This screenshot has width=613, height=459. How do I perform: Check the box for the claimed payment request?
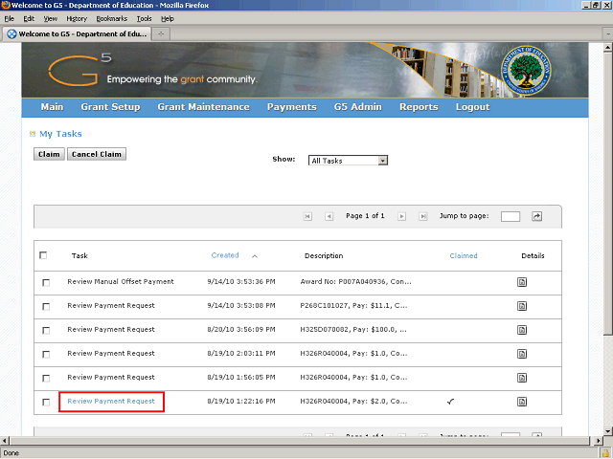(x=45, y=402)
